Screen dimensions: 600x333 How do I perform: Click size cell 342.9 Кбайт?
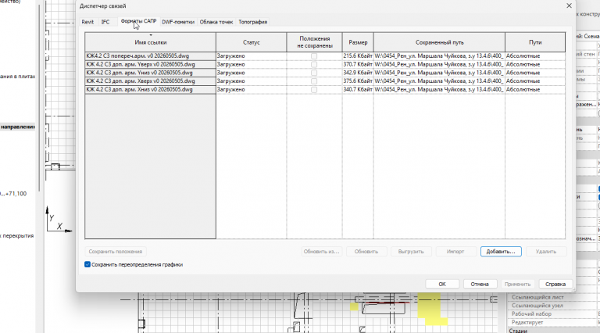click(358, 73)
